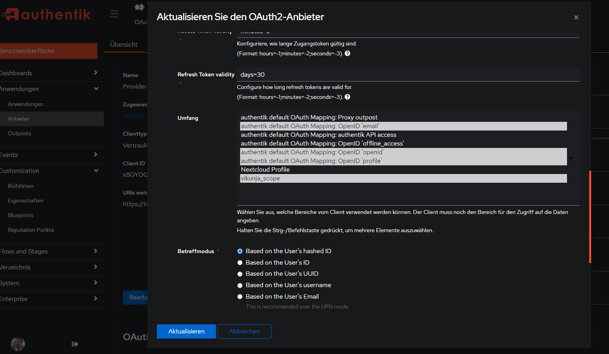Select 'Based on the User's hashed ID'
Screen dimensions: 609x354
(x=240, y=251)
